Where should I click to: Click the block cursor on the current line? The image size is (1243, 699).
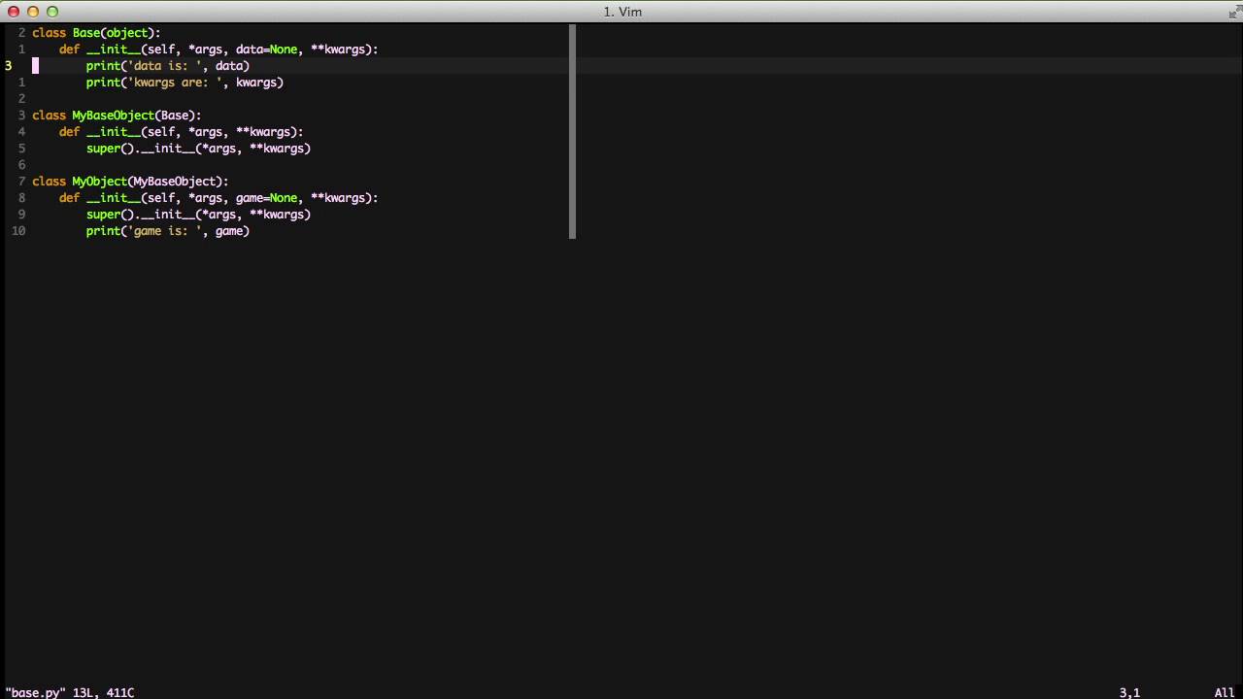point(35,66)
